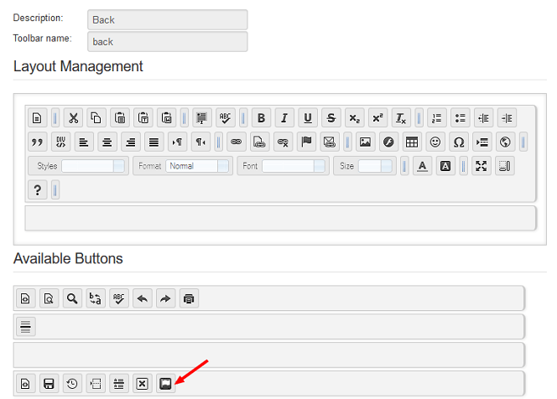Click the text color A icon
Image resolution: width=557 pixels, height=399 pixels.
[423, 166]
